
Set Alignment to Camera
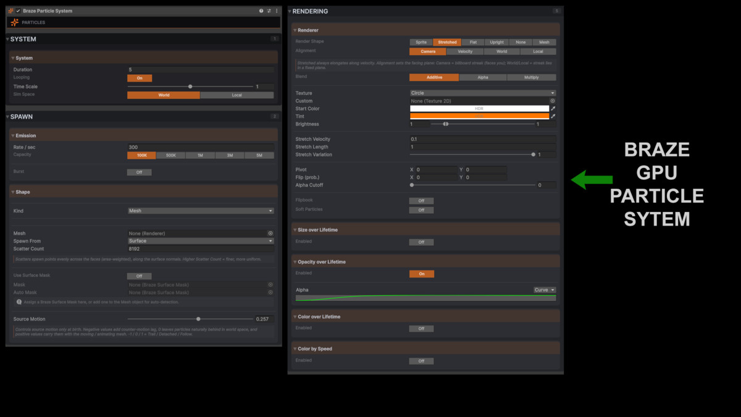tap(428, 51)
